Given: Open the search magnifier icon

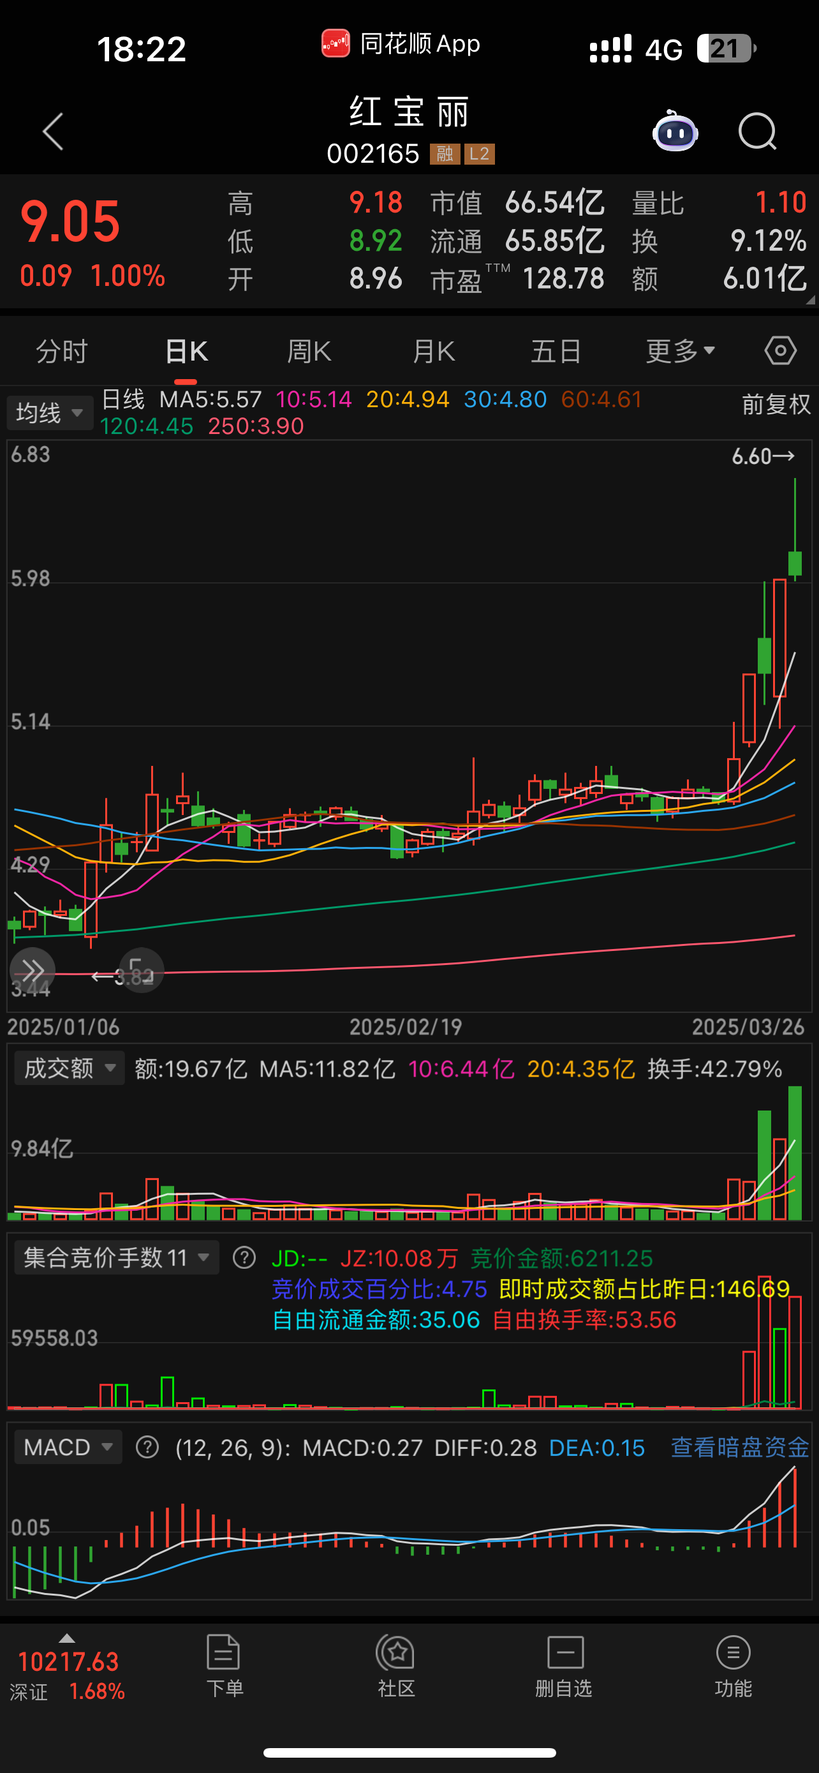Looking at the screenshot, I should click(757, 131).
